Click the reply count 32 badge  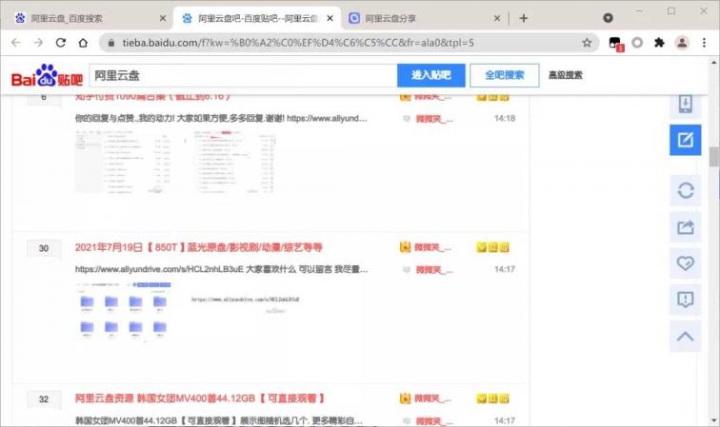[x=44, y=399]
